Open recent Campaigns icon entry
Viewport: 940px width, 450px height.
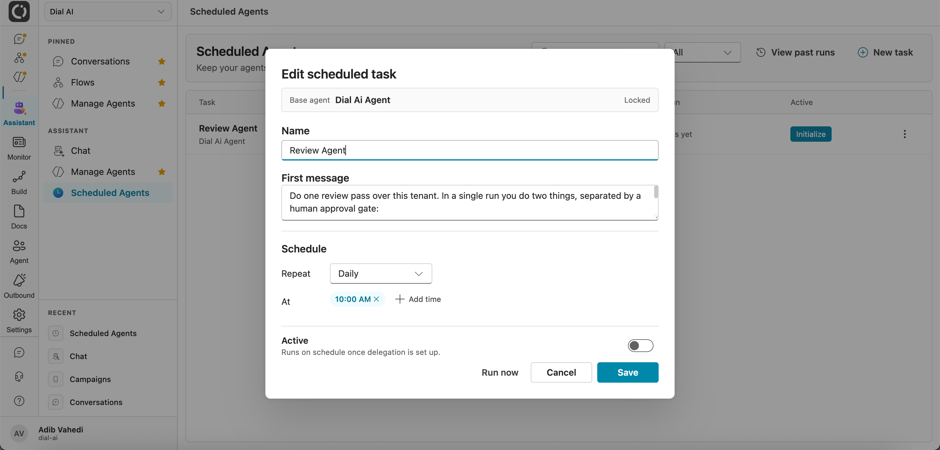(55, 379)
